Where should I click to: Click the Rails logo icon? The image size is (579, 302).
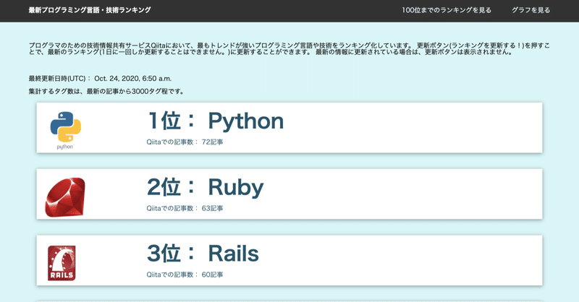pos(62,263)
